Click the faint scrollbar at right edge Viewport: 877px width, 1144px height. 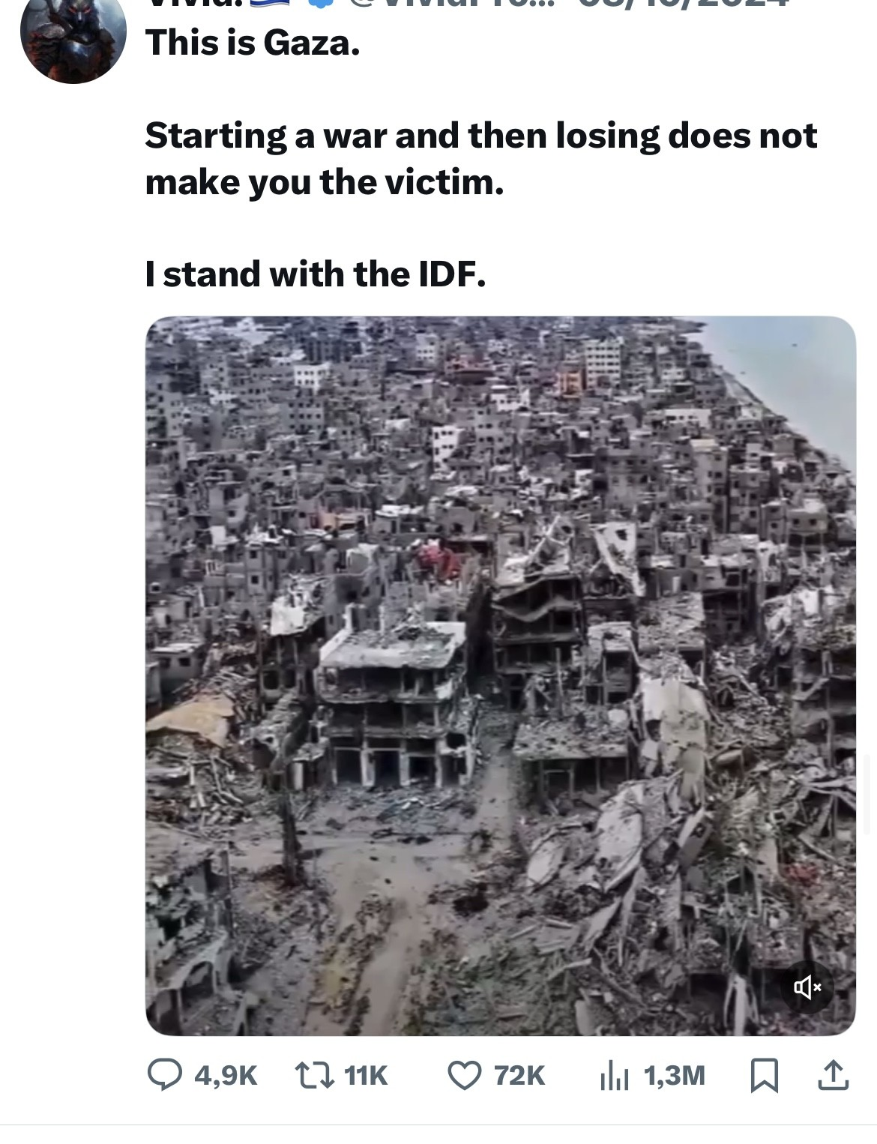[x=870, y=795]
